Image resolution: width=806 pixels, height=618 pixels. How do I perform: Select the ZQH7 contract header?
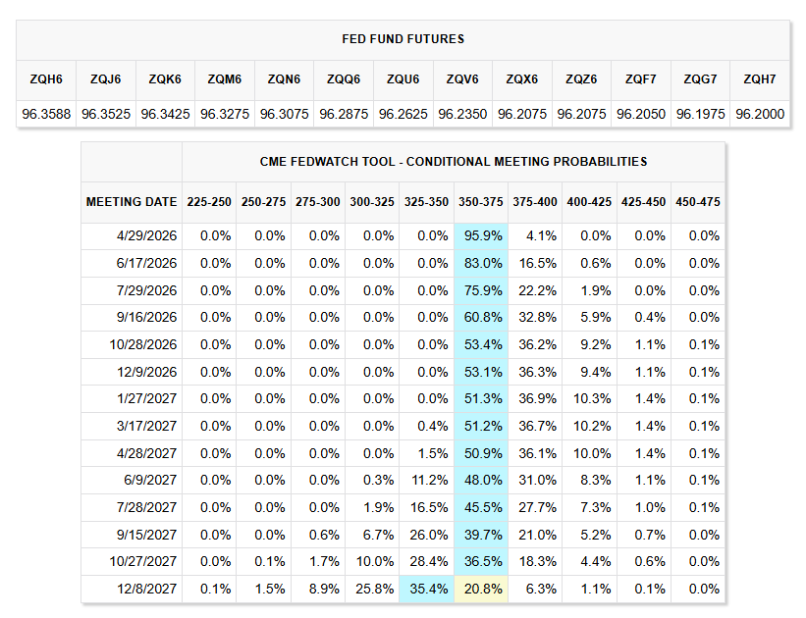tap(760, 79)
